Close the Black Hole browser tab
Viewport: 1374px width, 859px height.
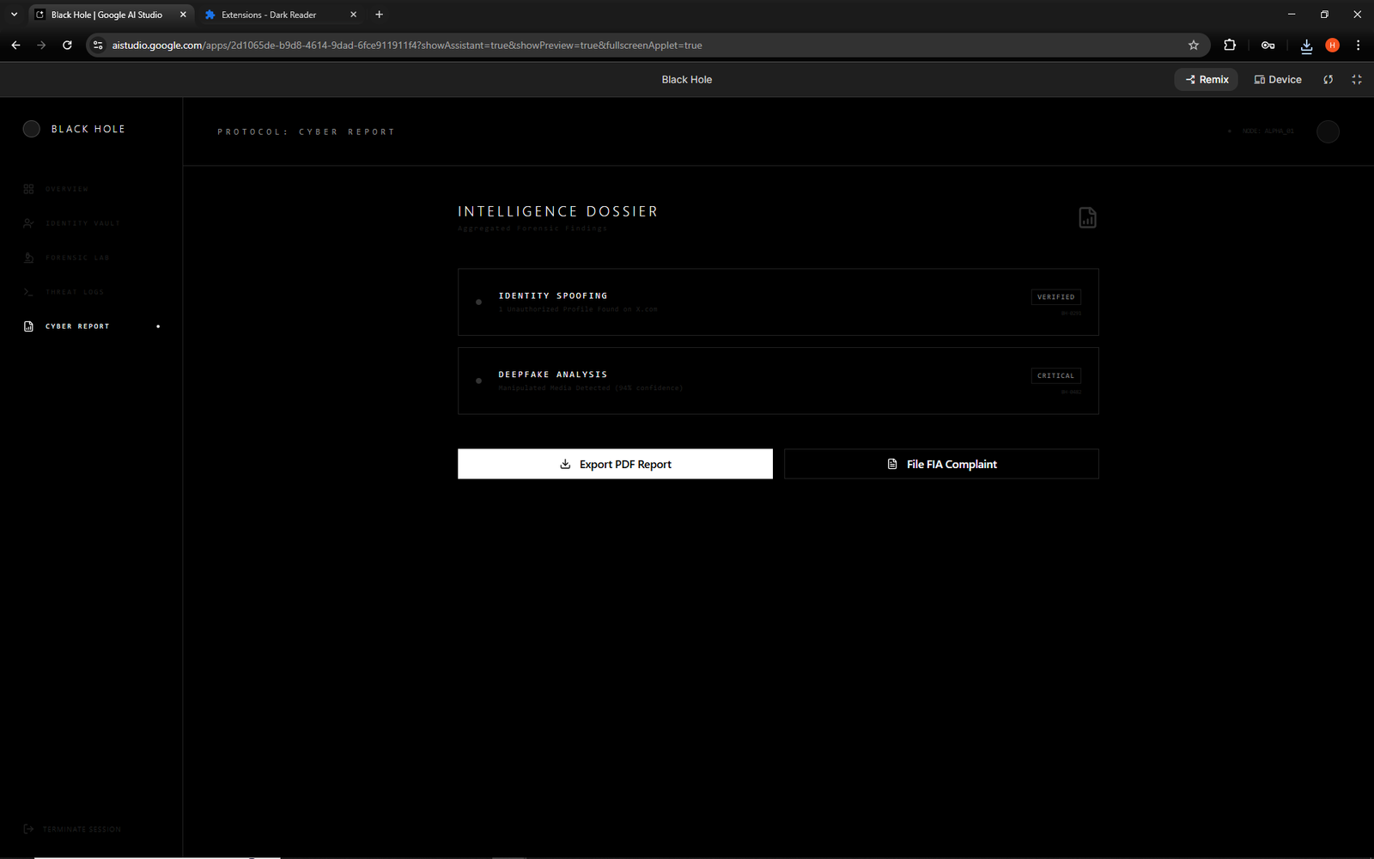coord(183,15)
